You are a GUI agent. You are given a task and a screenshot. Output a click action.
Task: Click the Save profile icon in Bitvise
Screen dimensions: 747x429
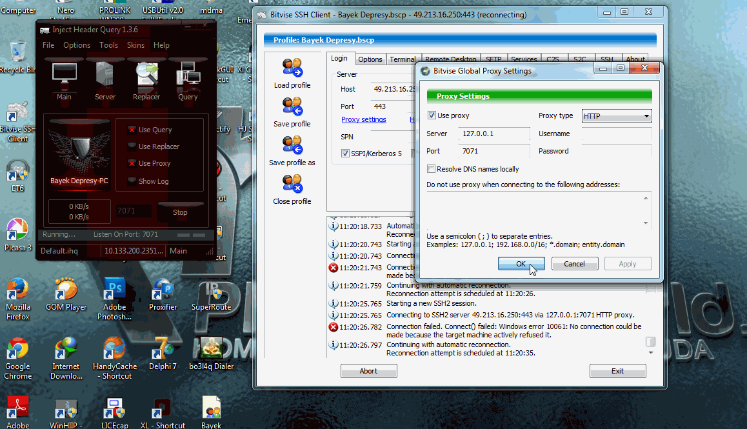point(292,107)
